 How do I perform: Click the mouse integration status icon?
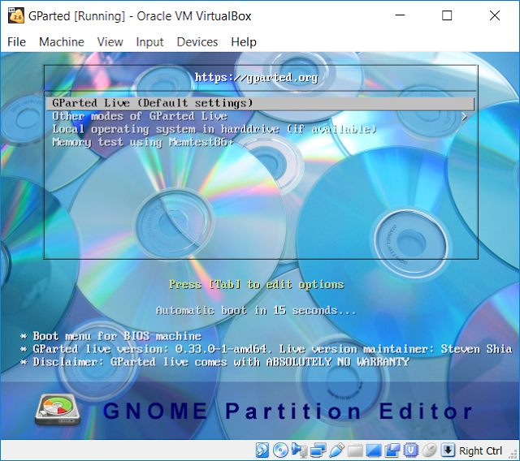[430, 450]
